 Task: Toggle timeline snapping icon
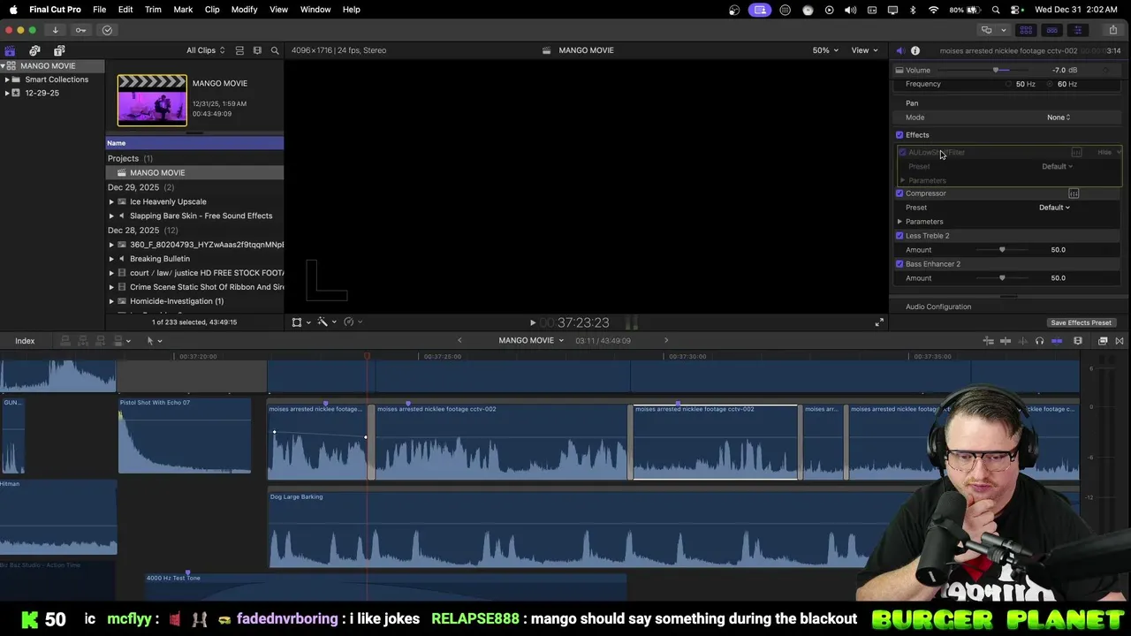point(1057,341)
